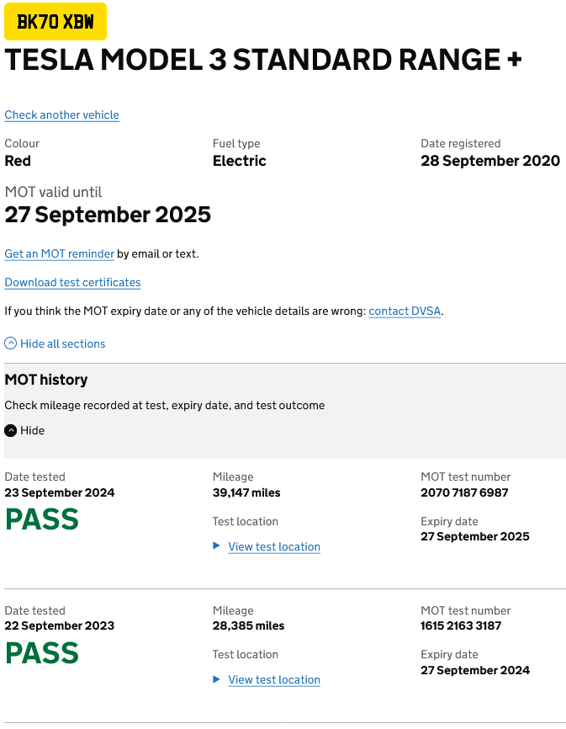The height and width of the screenshot is (729, 566).
Task: Click the Tesla Model 3 Standard Range + heading
Action: coord(263,60)
